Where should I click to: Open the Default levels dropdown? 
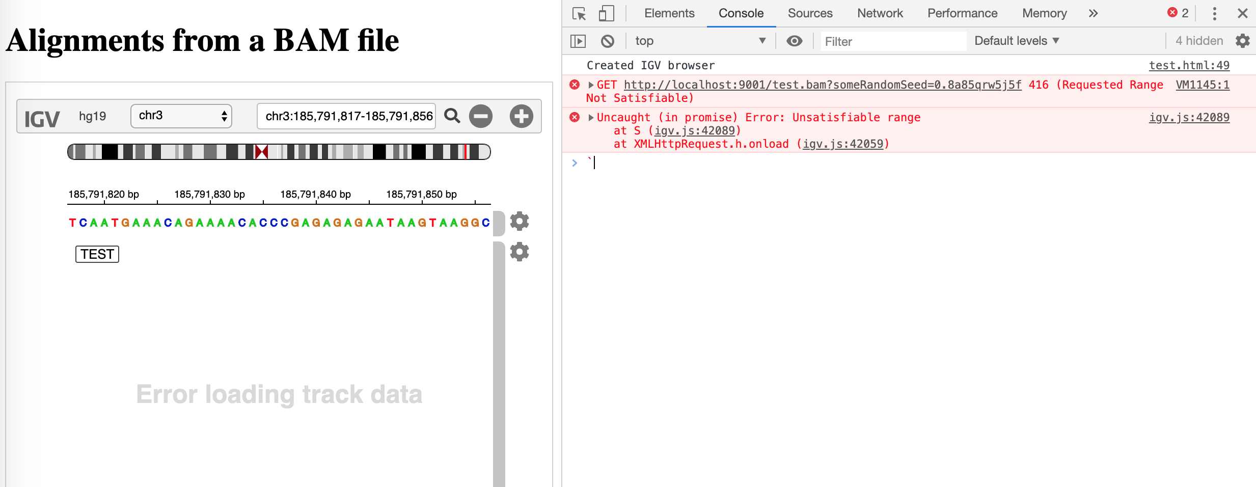[x=1016, y=41]
